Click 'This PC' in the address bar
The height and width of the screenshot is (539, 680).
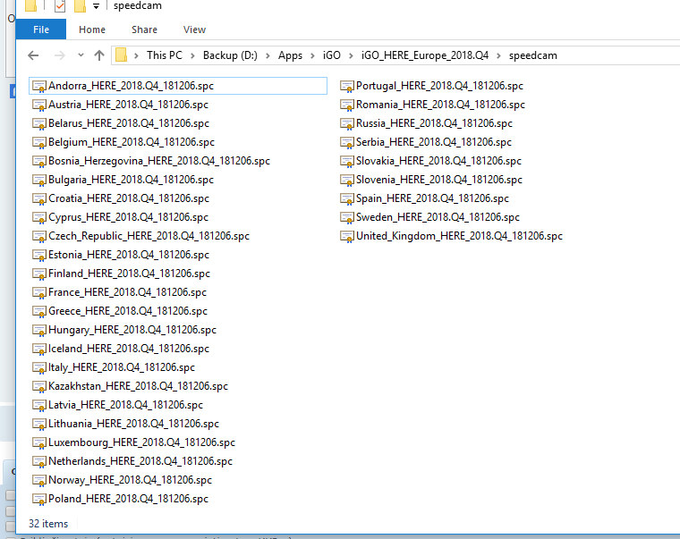point(165,55)
